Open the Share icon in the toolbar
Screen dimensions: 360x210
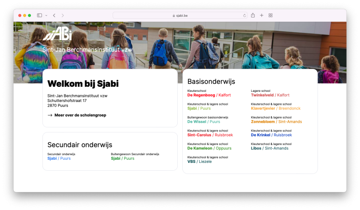click(x=253, y=15)
